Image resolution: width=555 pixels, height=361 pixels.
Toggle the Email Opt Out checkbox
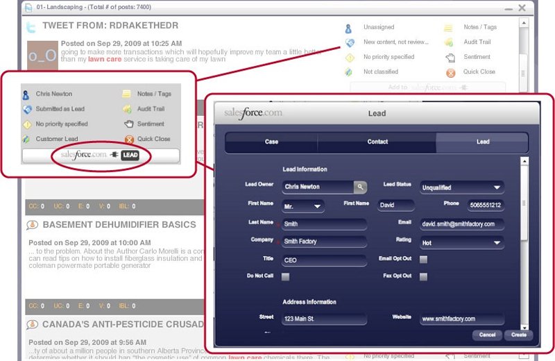[x=423, y=260]
